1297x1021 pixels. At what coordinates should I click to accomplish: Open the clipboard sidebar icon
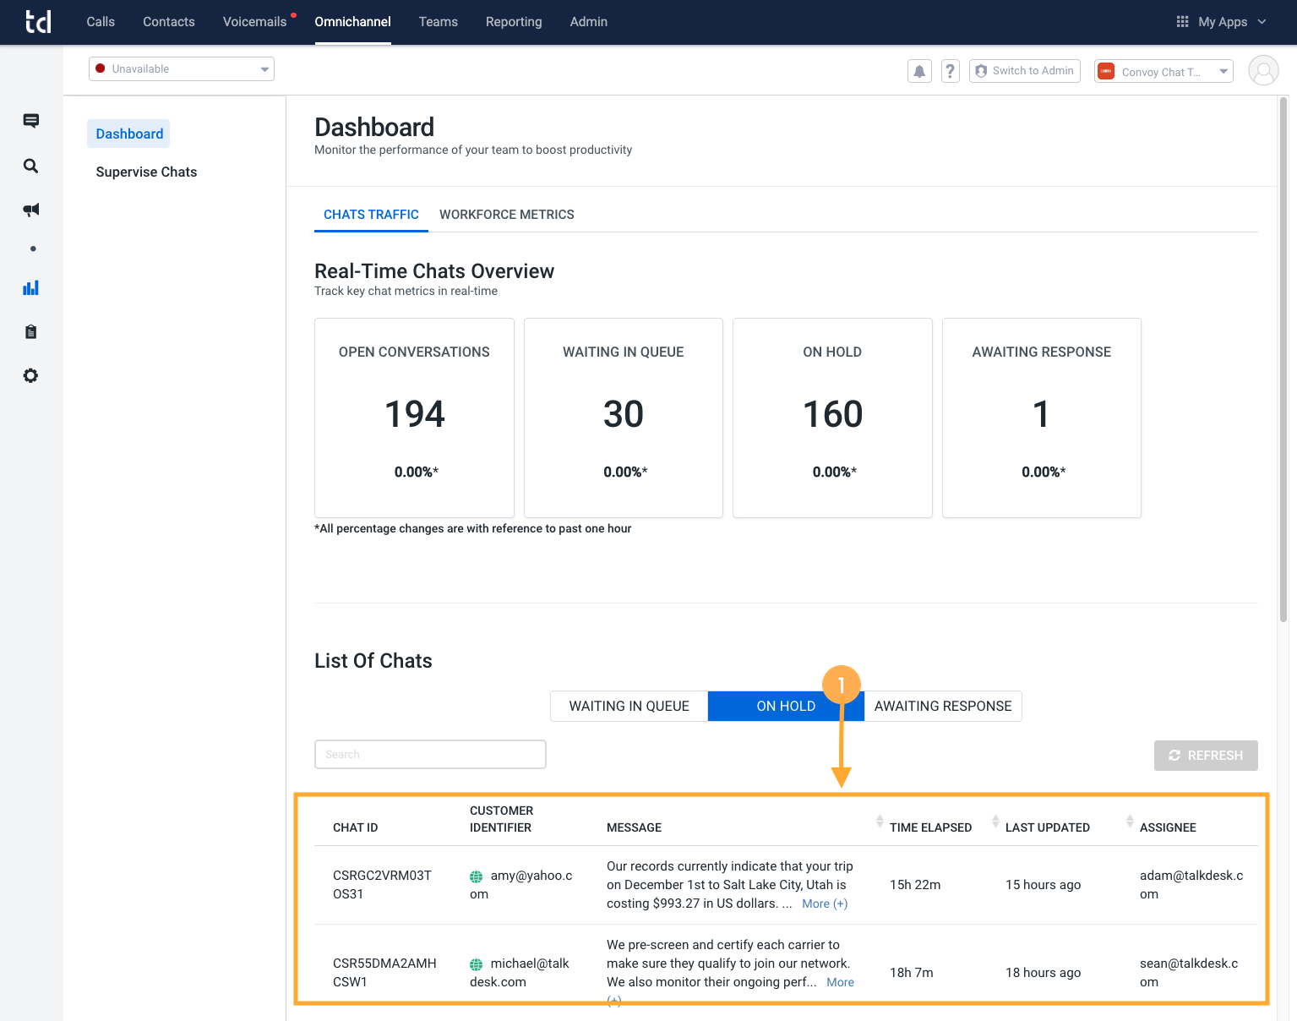pyautogui.click(x=31, y=332)
